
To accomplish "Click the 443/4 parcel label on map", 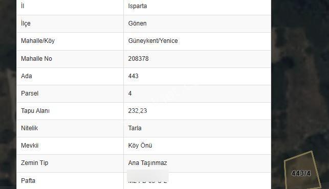I will coord(301,173).
